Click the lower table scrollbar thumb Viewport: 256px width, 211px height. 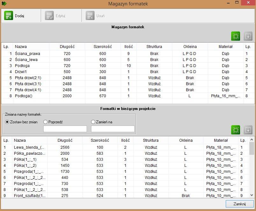(252, 148)
